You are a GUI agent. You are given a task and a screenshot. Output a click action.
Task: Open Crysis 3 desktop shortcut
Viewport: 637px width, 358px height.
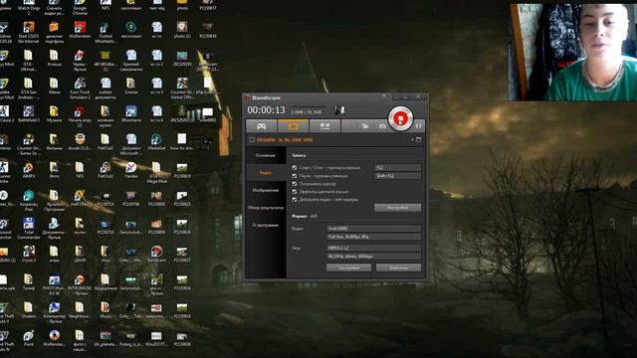click(x=29, y=254)
